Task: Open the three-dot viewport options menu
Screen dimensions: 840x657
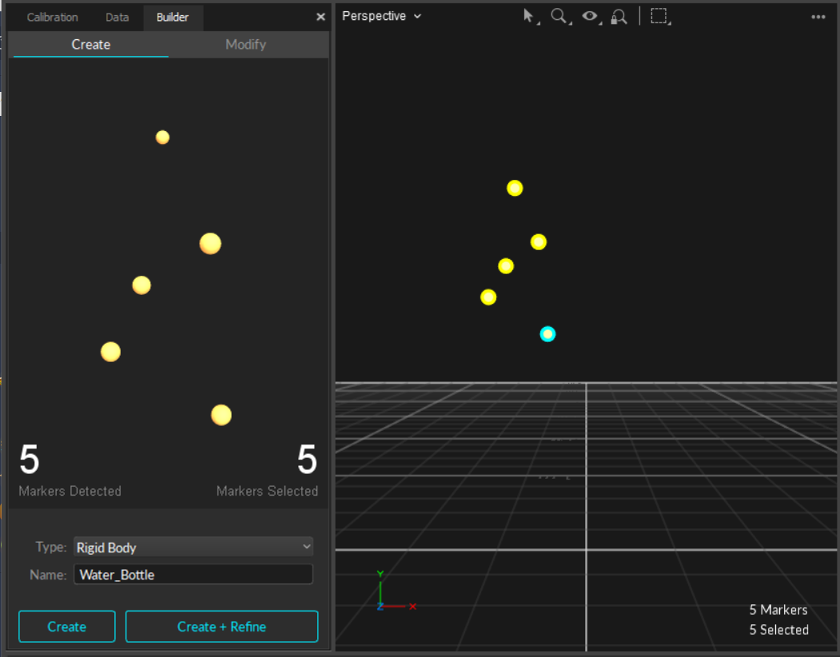Action: (818, 17)
